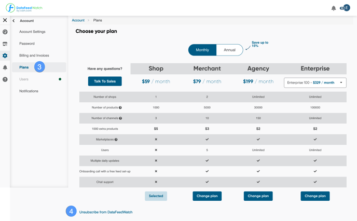Open the notifications bell in top bar
The width and height of the screenshot is (357, 221).
pyautogui.click(x=334, y=8)
